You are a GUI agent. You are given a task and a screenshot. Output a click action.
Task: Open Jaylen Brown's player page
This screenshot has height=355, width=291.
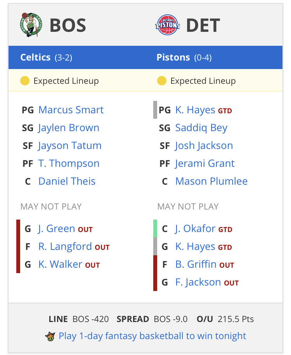[69, 128]
